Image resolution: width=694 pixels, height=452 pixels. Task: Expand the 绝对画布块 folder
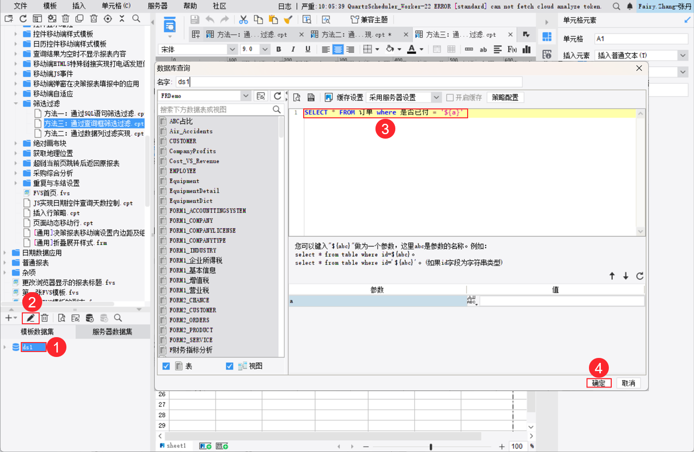(x=16, y=143)
